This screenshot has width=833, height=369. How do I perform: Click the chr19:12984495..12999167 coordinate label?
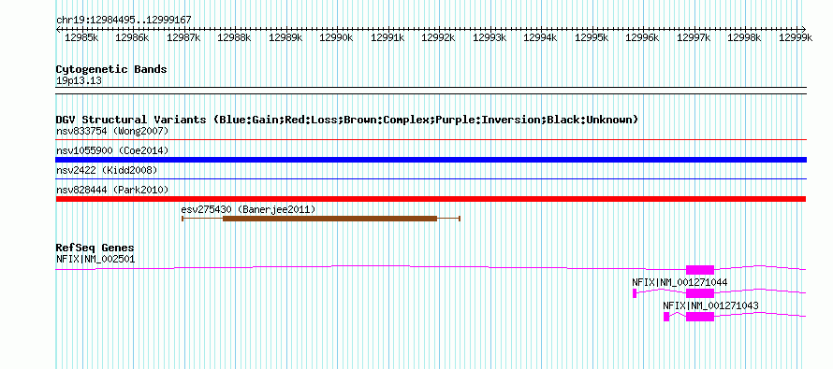[x=124, y=21]
